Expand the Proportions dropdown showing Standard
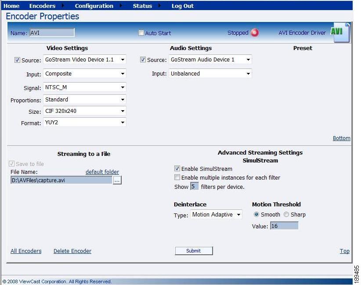 85,99
